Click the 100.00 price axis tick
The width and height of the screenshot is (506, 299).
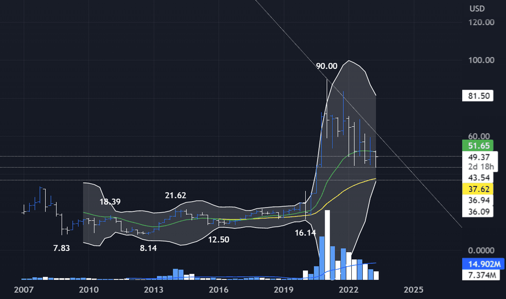point(481,60)
